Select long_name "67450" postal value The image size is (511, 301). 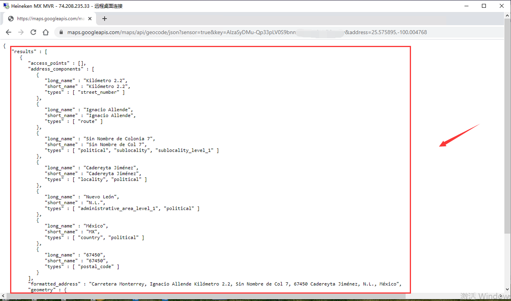click(93, 255)
